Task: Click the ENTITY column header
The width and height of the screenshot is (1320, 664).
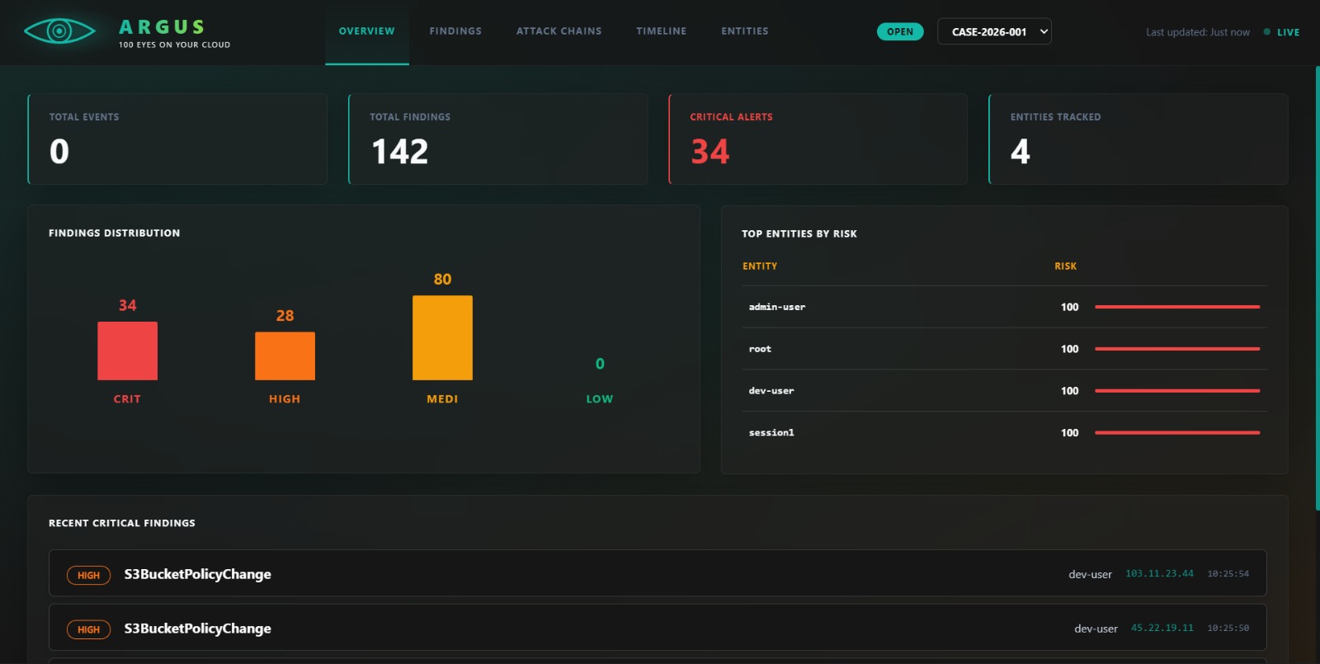Action: [760, 266]
